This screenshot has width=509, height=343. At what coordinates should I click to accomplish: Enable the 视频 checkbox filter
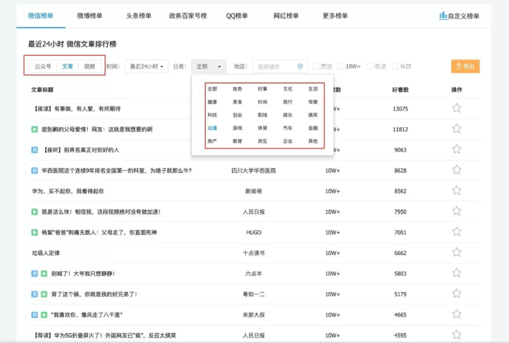tap(370, 66)
